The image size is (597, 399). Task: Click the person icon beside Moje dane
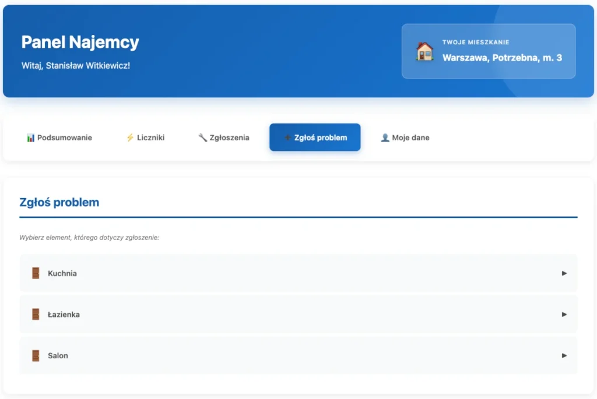click(x=385, y=138)
